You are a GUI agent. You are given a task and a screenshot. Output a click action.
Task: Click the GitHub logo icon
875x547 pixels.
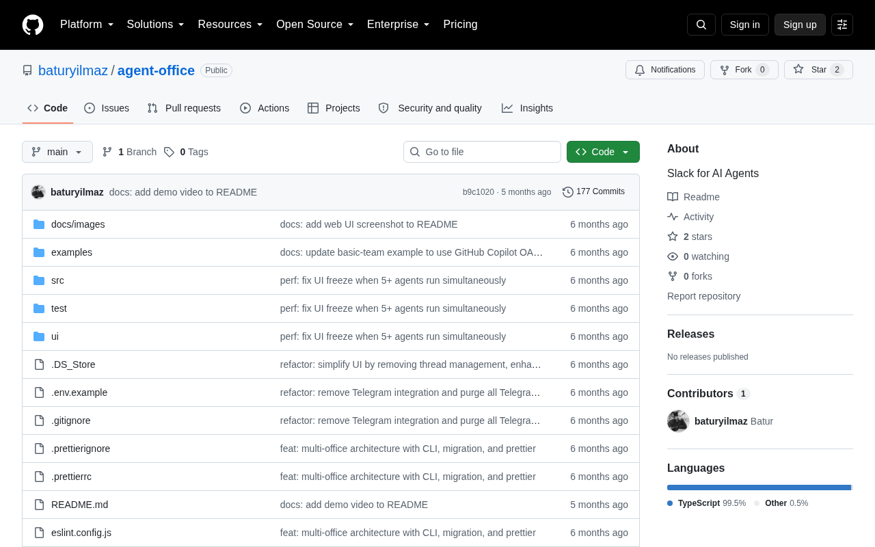pos(33,25)
